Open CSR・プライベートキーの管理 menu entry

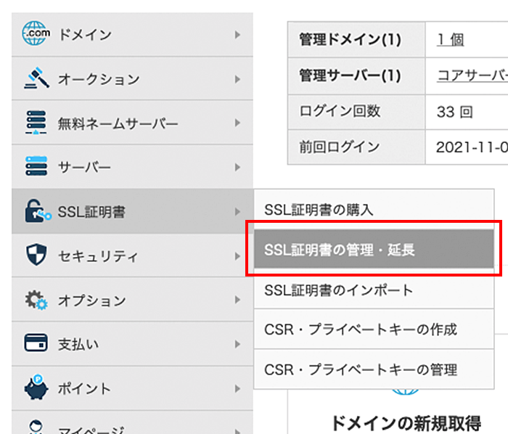click(x=361, y=369)
